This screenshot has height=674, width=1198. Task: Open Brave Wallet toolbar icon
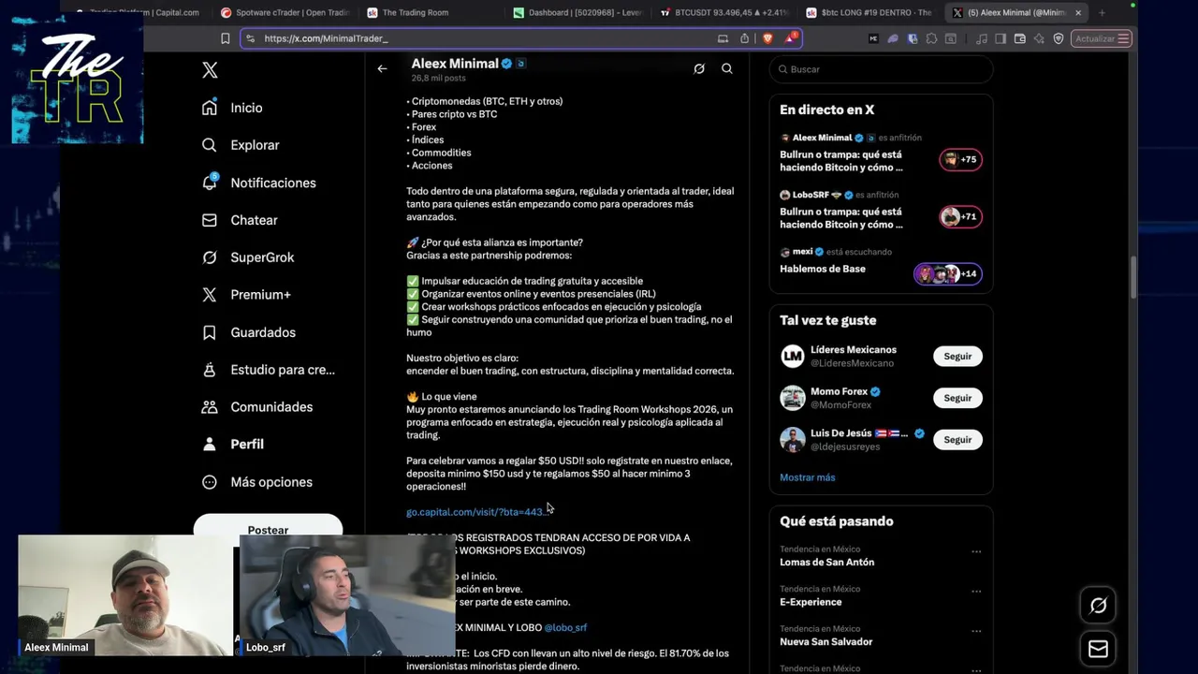(1020, 38)
